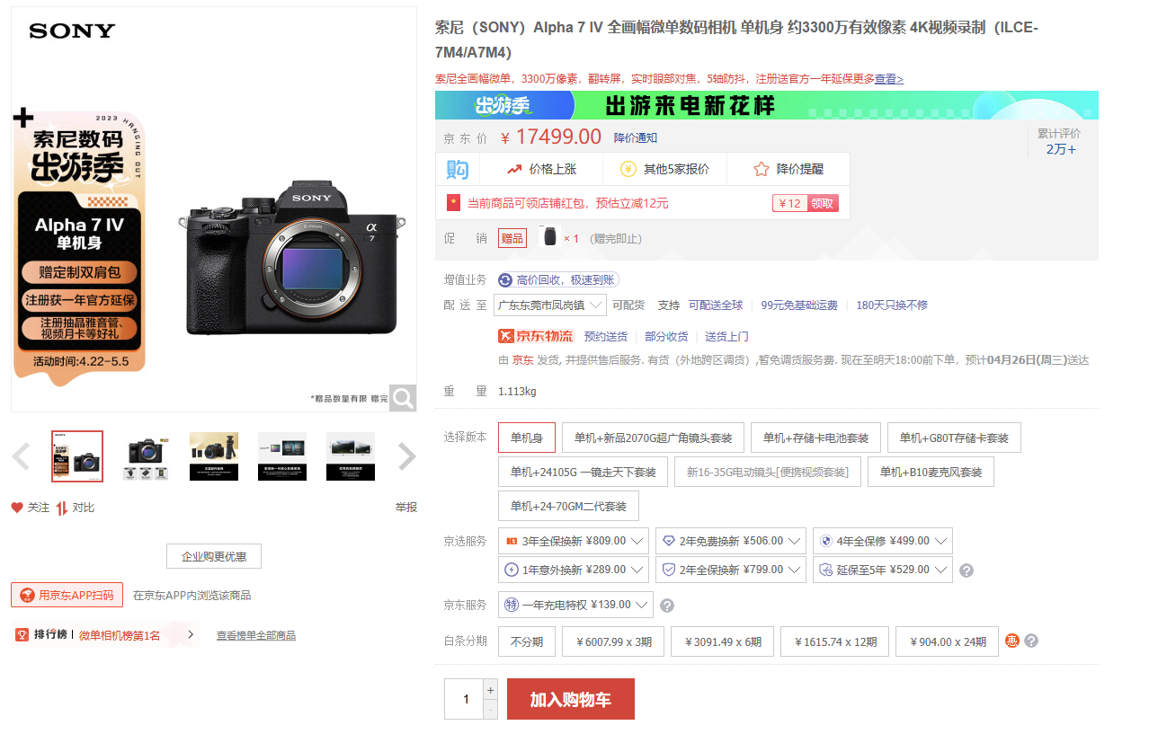
Task: Click the heart 关注 favorite icon
Action: (x=17, y=508)
